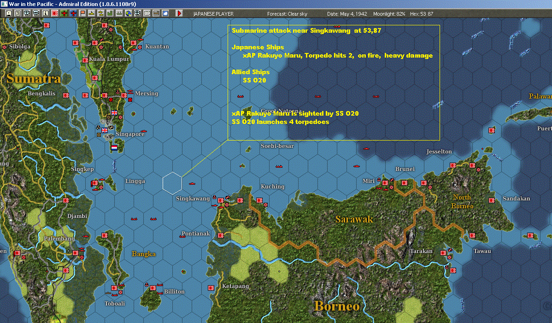The image size is (552, 323).
Task: Click the 'Brunei' map label
Action: (x=405, y=169)
